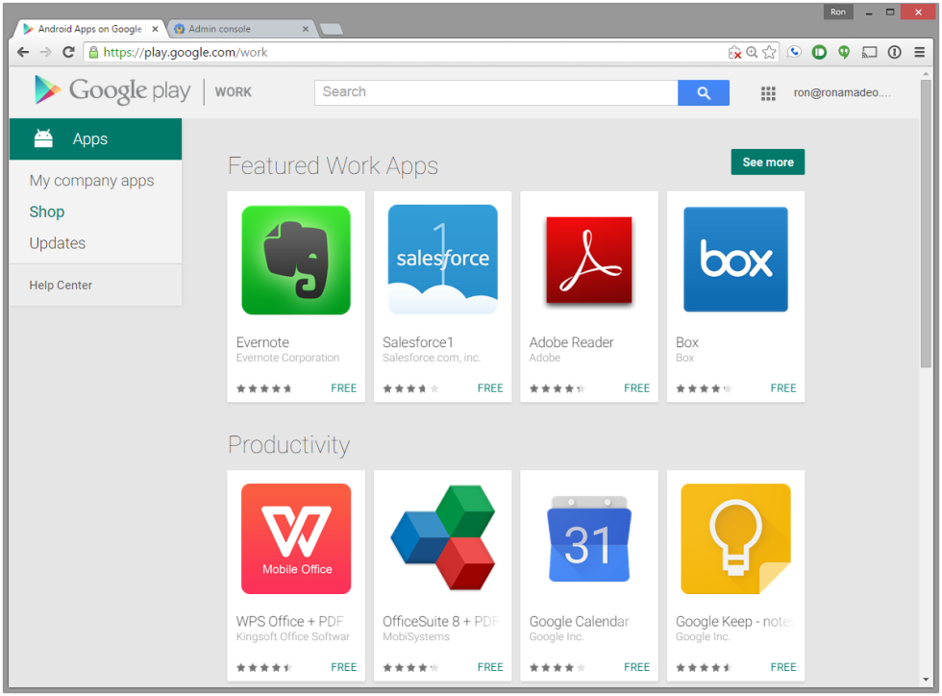Click the Google Keep app icon
This screenshot has width=942, height=696.
[735, 538]
